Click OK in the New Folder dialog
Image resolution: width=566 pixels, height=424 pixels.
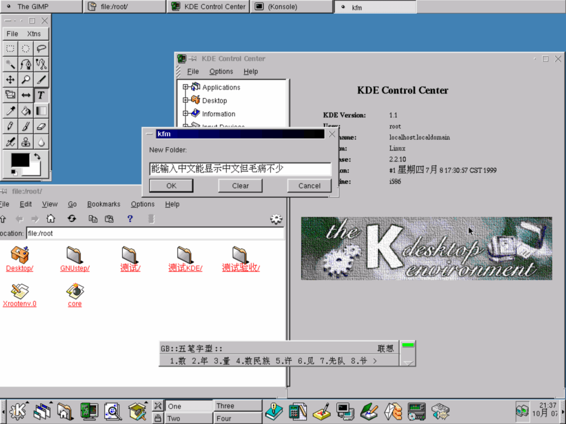(171, 186)
